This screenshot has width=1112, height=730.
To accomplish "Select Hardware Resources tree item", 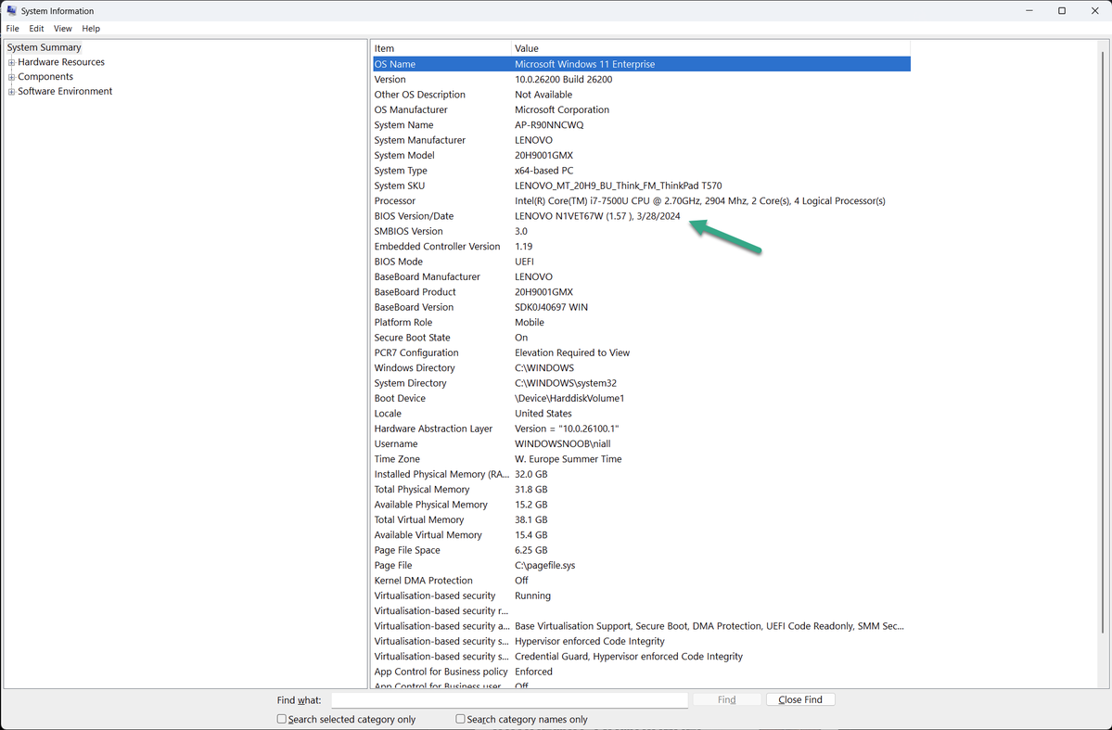I will [61, 62].
